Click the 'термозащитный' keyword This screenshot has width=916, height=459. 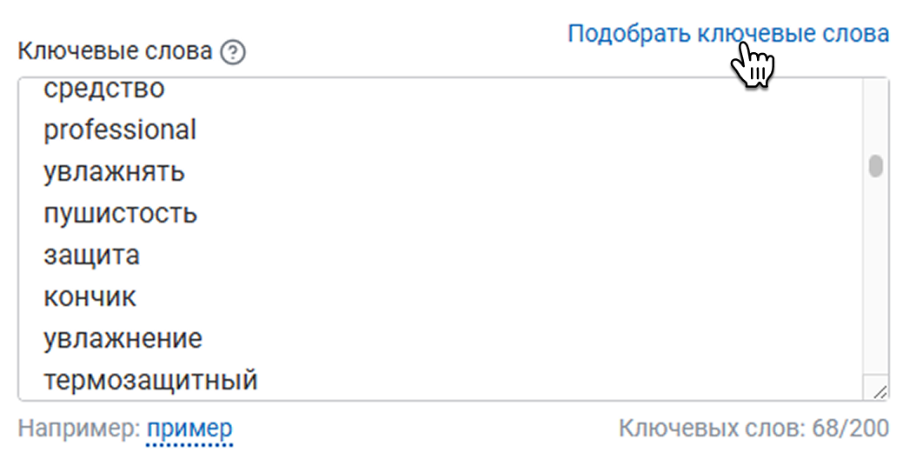click(x=150, y=381)
